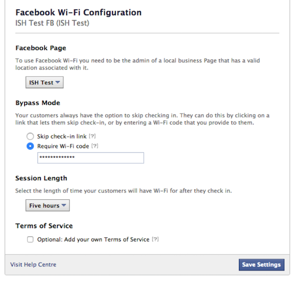Select the Require Wi-Fi code radio button
This screenshot has width=302, height=282.
30,146
